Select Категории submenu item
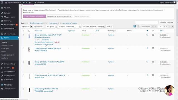Screen dimensions: 178x100 tap(5, 49)
